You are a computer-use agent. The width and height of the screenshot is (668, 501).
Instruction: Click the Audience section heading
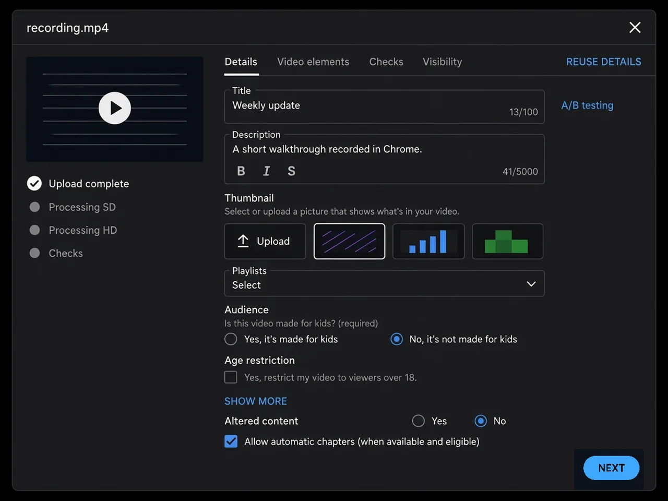tap(246, 309)
